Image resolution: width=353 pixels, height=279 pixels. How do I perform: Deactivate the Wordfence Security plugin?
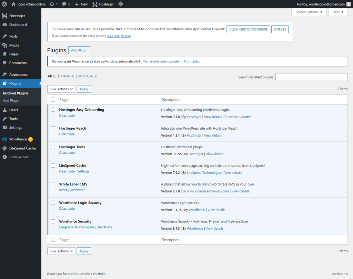click(104, 227)
